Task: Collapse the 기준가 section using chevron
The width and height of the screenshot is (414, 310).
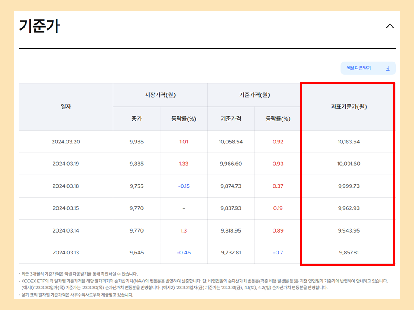Action: click(x=390, y=26)
